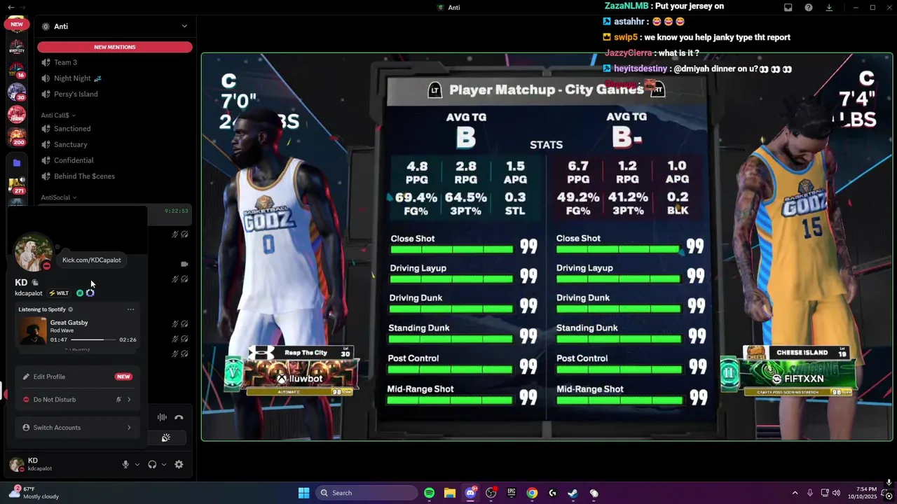
Task: Open the Windy City server icon
Action: pyautogui.click(x=16, y=48)
